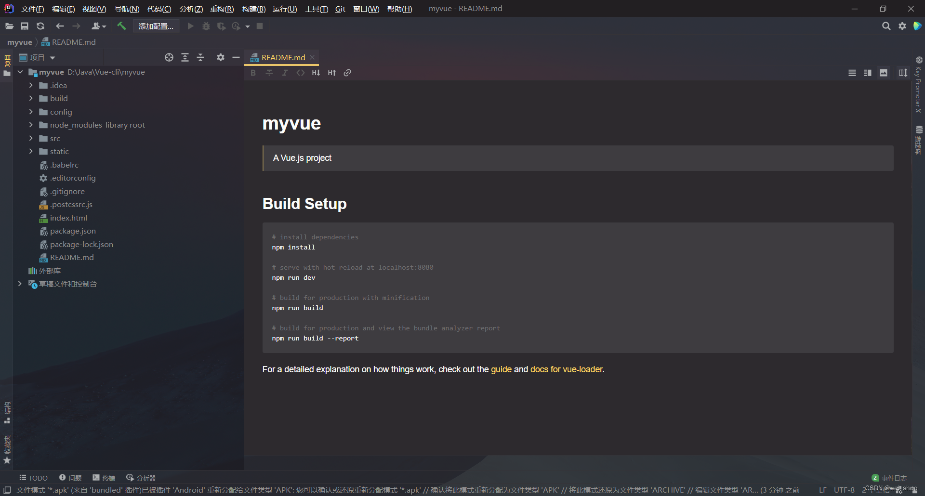Apply code formatting in markdown toolbar
This screenshot has width=925, height=496.
[301, 73]
